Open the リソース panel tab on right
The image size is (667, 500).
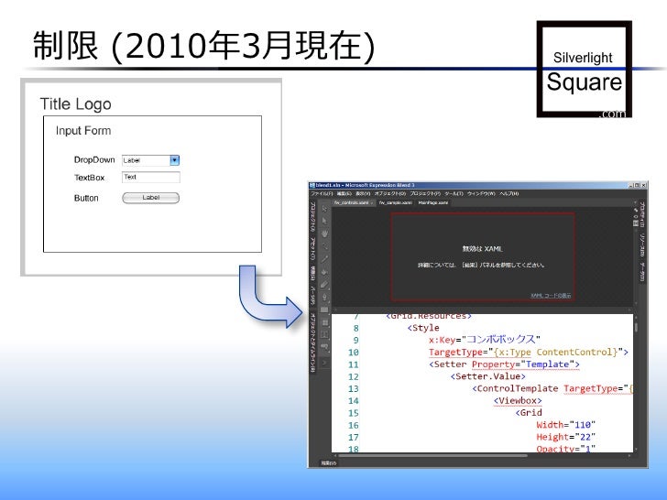pyautogui.click(x=642, y=245)
